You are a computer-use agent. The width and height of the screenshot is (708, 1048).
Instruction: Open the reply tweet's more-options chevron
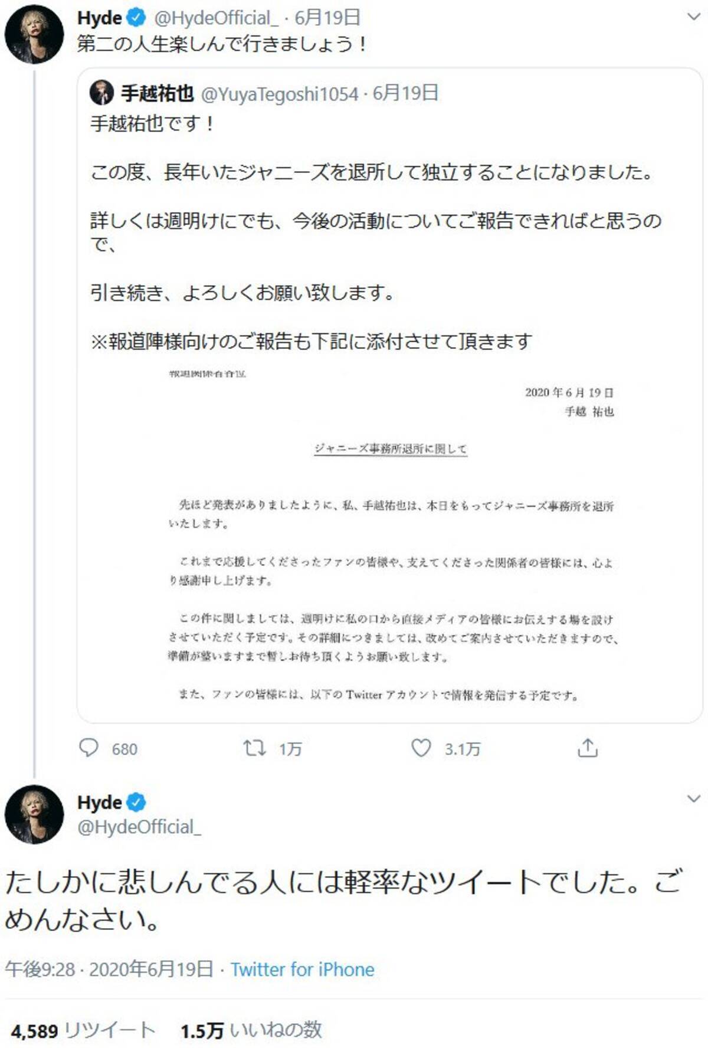(x=694, y=799)
